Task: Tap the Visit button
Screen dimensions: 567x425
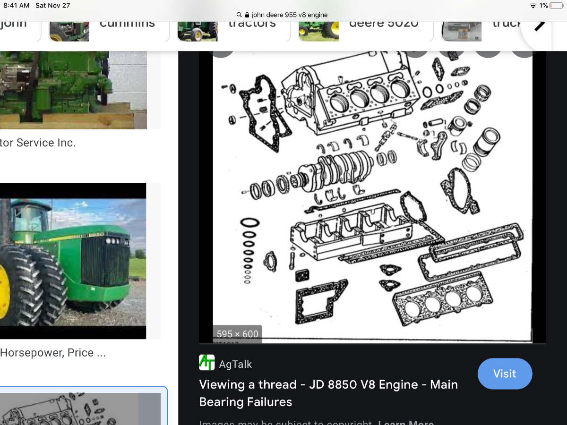Action: pyautogui.click(x=505, y=374)
